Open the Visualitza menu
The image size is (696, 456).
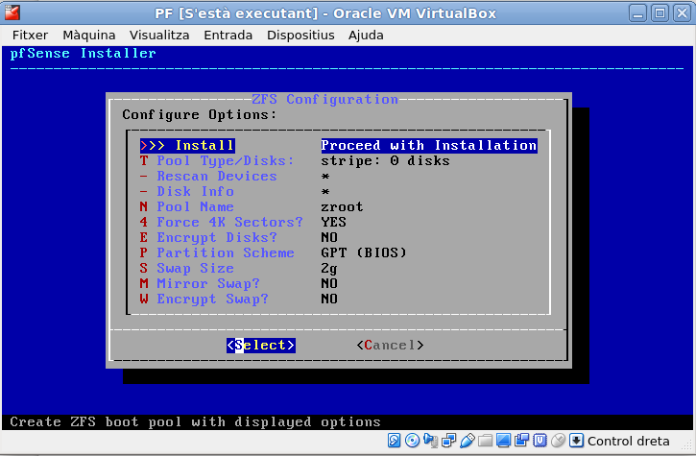tap(159, 36)
